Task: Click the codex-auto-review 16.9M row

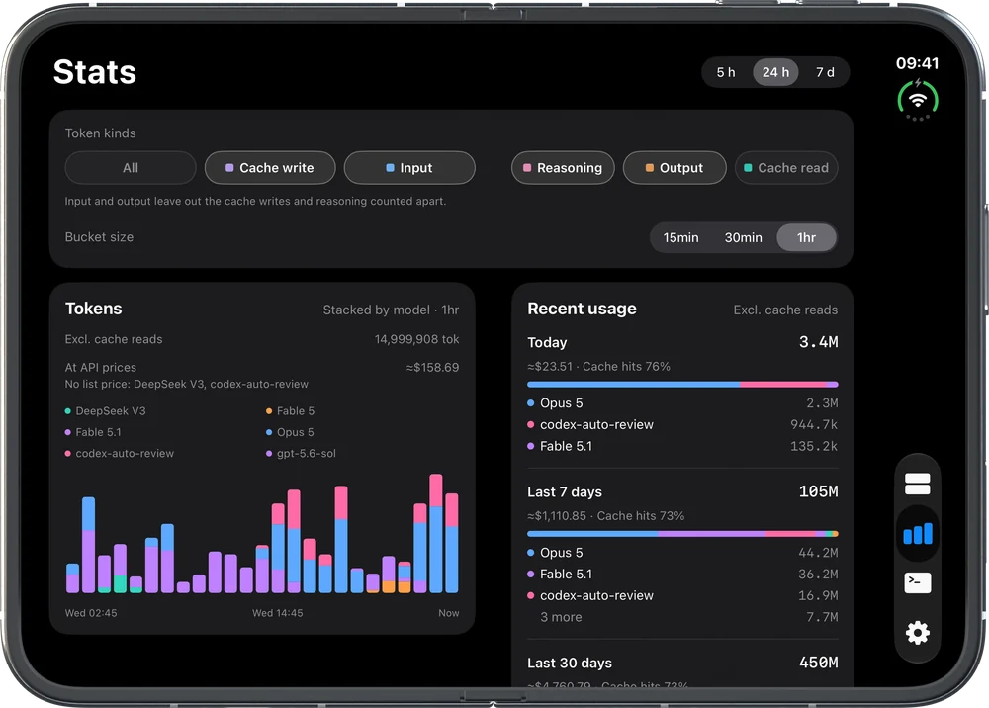Action: pos(682,595)
